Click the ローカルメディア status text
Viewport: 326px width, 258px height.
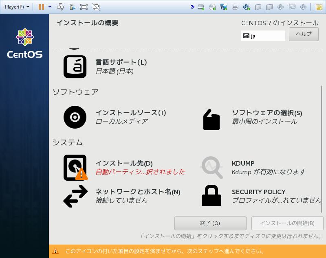point(122,121)
